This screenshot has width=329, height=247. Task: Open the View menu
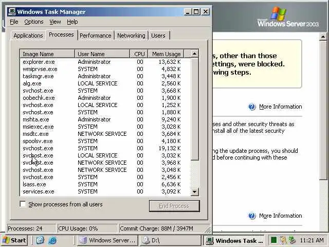coord(55,22)
